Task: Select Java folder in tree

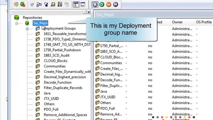Action: click(x=47, y=93)
